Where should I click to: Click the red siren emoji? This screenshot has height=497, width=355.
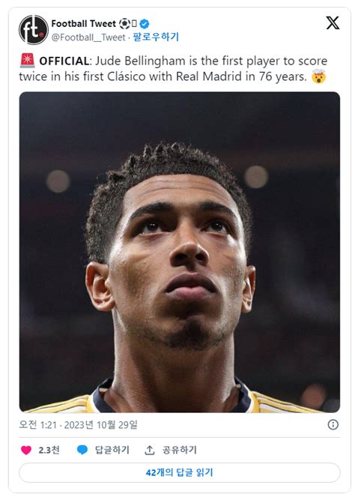click(x=27, y=61)
